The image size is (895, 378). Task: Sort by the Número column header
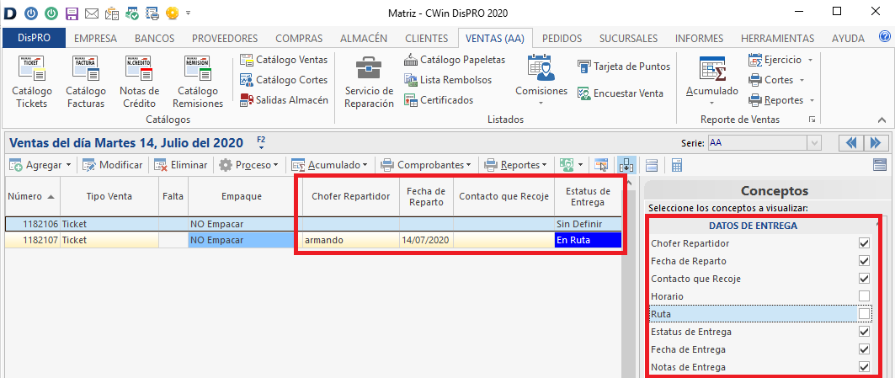tap(32, 196)
